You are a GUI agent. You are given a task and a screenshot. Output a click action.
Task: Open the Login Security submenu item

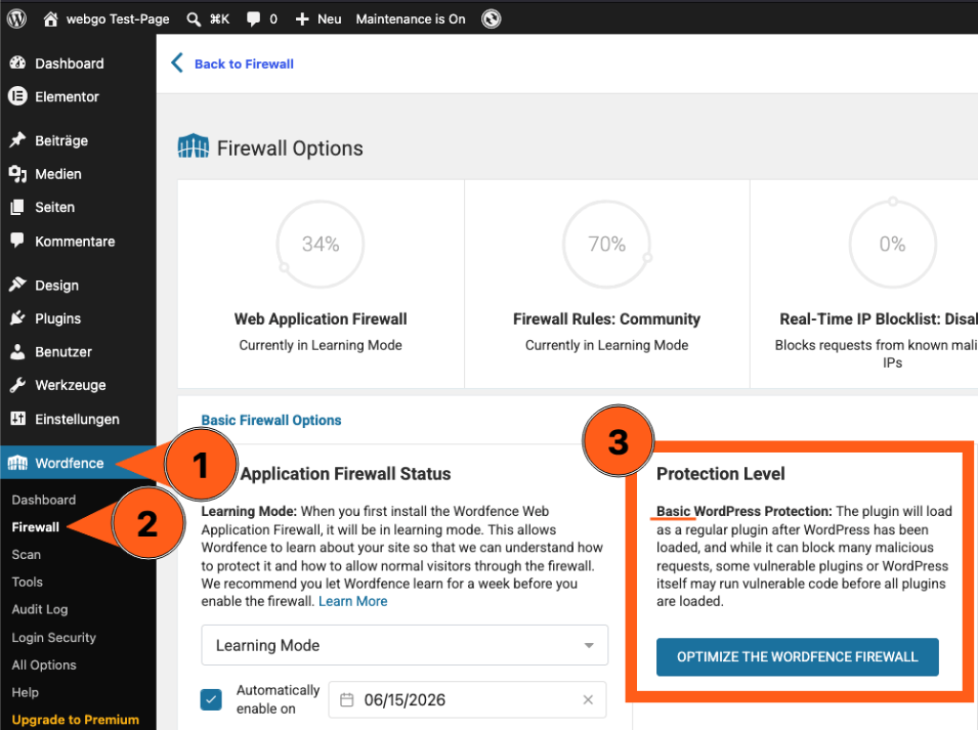pos(53,637)
